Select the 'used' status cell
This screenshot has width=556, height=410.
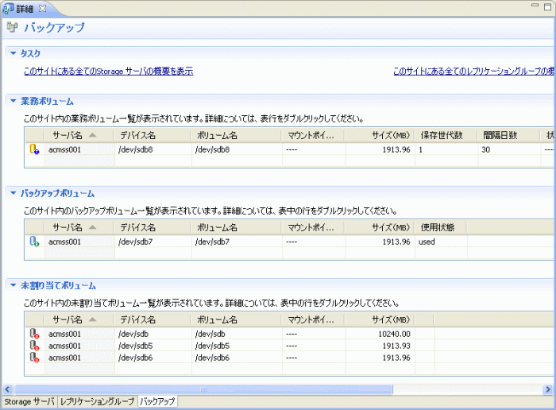[x=427, y=242]
